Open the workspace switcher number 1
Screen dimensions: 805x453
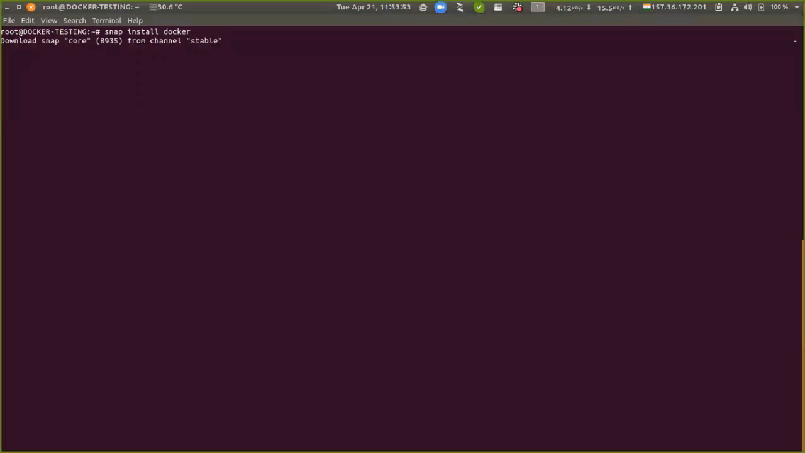click(x=537, y=7)
